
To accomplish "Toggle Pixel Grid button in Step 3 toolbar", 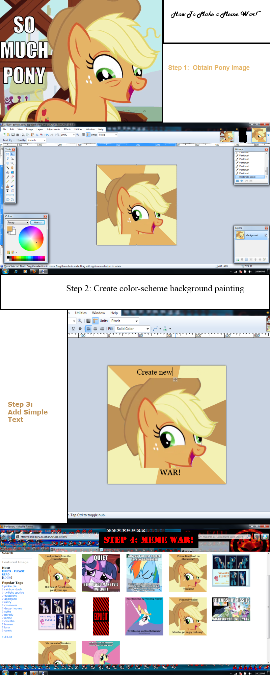I will [88, 321].
